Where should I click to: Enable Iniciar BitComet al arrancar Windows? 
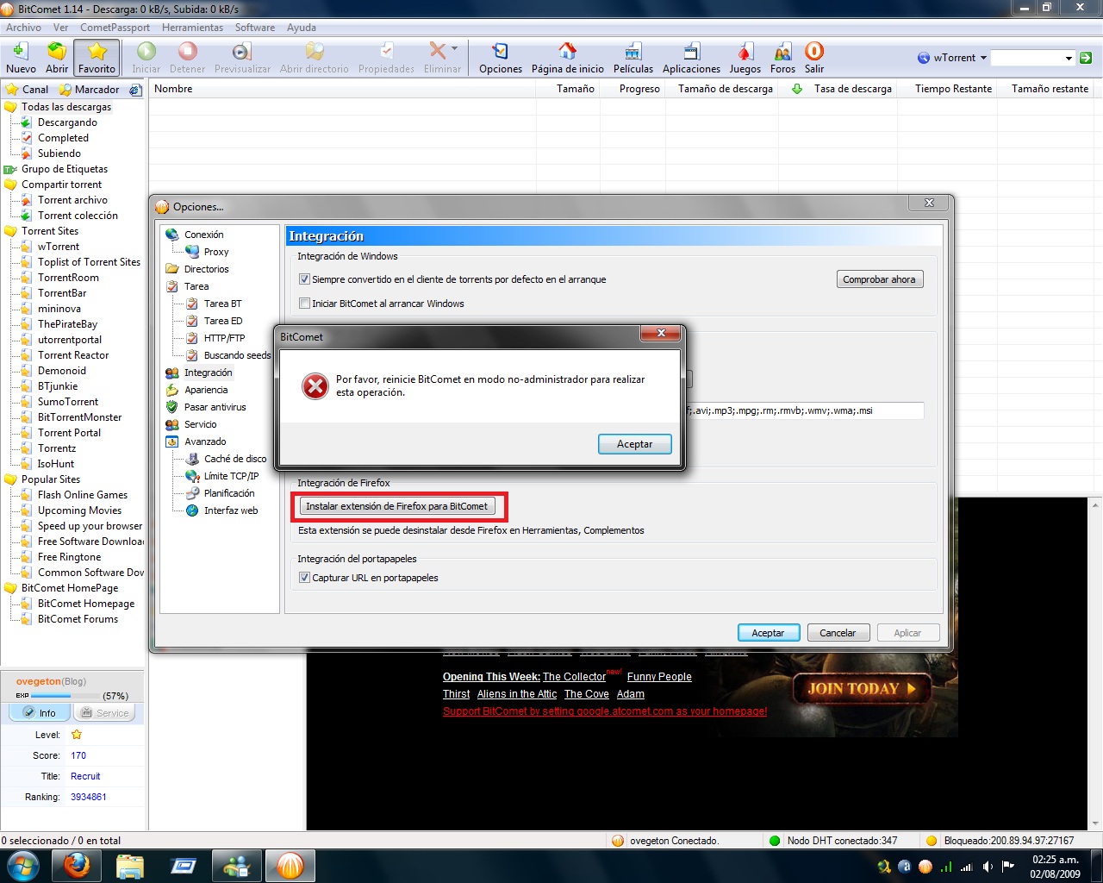point(304,304)
